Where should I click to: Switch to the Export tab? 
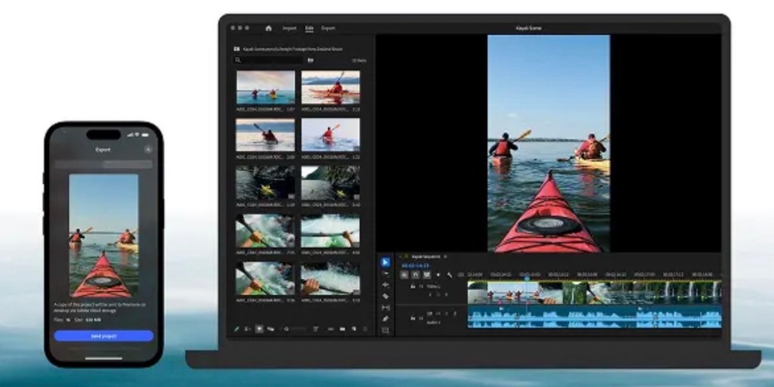click(x=328, y=28)
